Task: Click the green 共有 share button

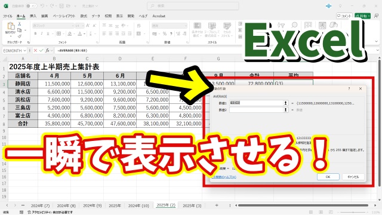Action: pos(362,16)
